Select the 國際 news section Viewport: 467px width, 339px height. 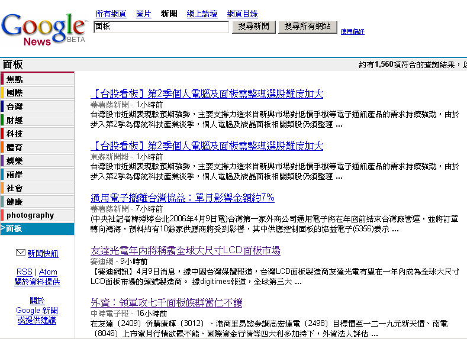coord(37,93)
